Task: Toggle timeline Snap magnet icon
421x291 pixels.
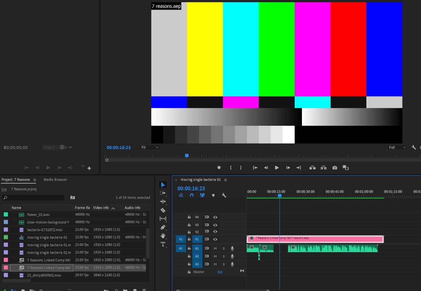Action: (192, 195)
